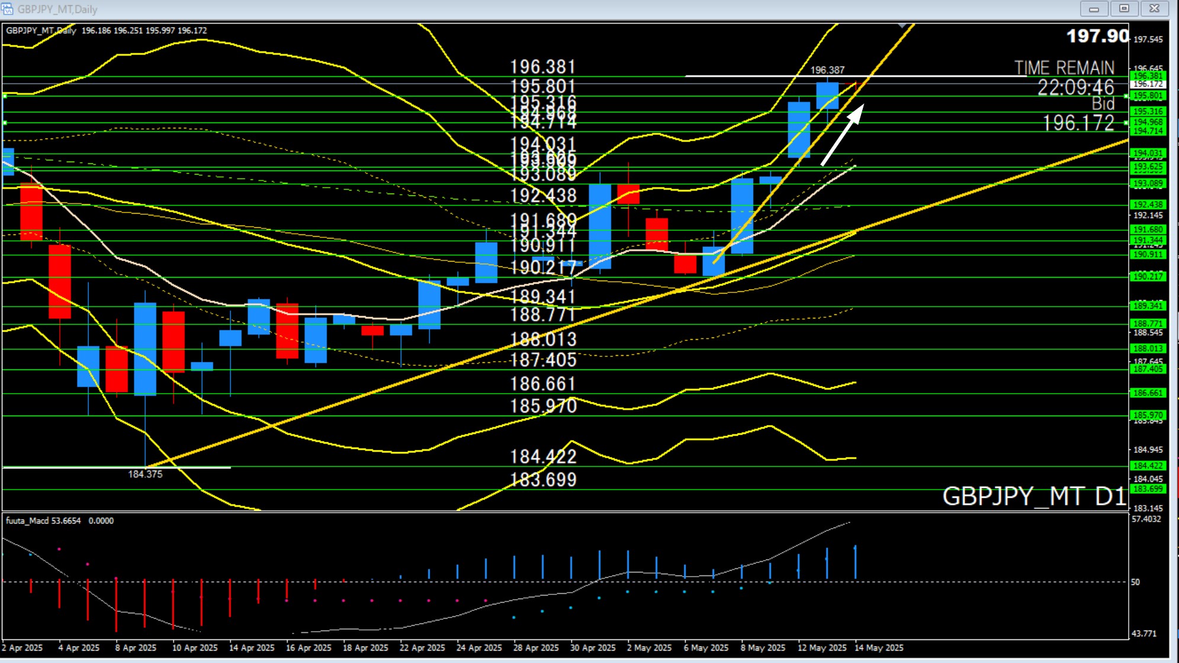Image resolution: width=1179 pixels, height=663 pixels.
Task: Restore down the GBPJPY_MT chart window
Action: [x=1124, y=9]
